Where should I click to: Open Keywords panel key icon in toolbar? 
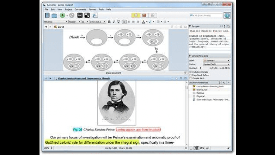coord(80,15)
